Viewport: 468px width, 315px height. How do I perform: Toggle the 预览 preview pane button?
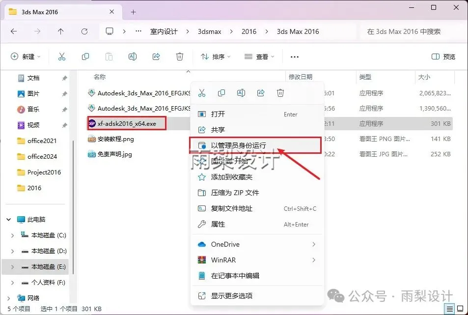(443, 57)
